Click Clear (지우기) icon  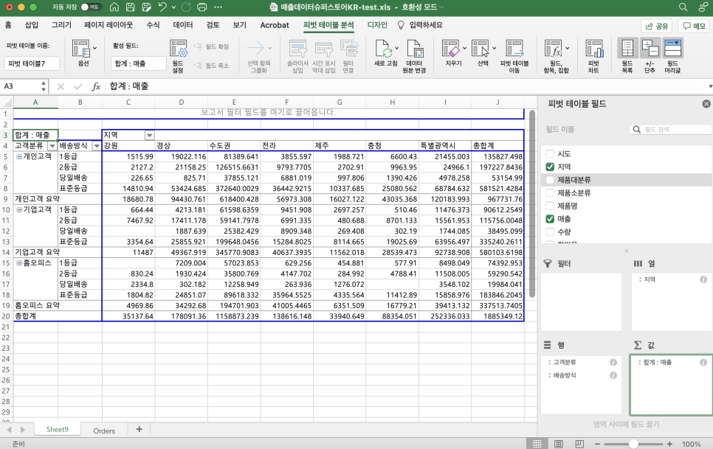pyautogui.click(x=451, y=48)
